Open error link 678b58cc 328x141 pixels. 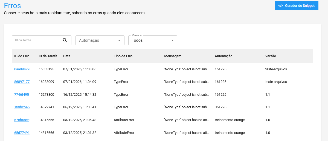22,120
